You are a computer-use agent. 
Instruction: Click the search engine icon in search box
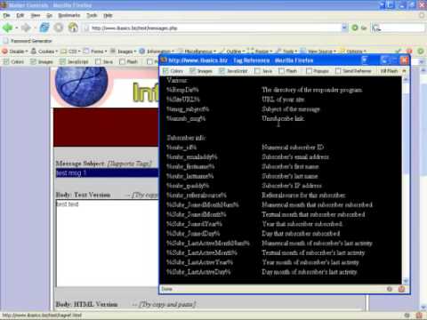[376, 28]
